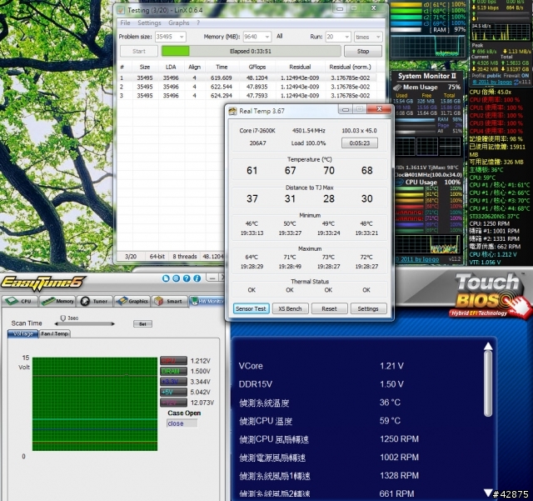Open the 'times' unit dropdown in LinX
This screenshot has width=533, height=501.
coord(368,37)
